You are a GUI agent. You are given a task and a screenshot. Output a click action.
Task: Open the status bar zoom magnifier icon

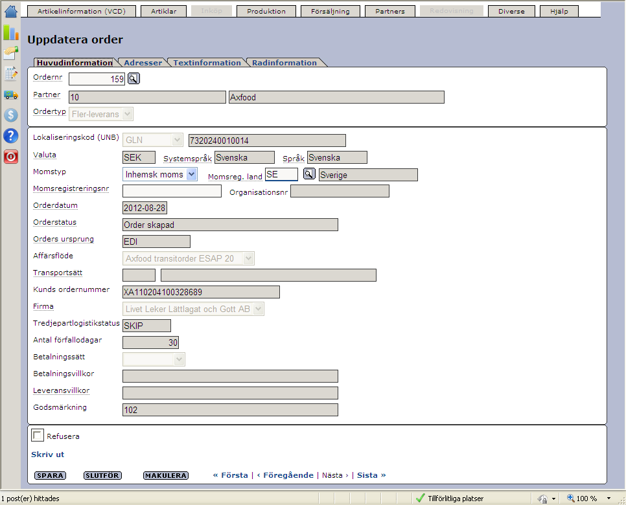pos(570,498)
